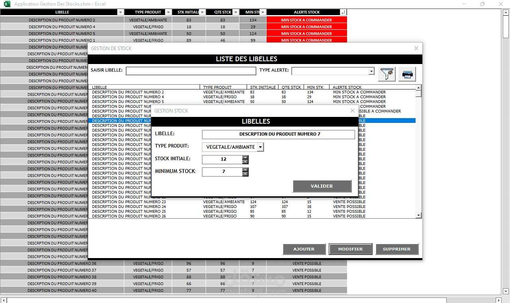510x303 pixels.
Task: Click sheet cell DESCRPTION DU PRODUIT NUMERO 1
Action: [x=62, y=40]
